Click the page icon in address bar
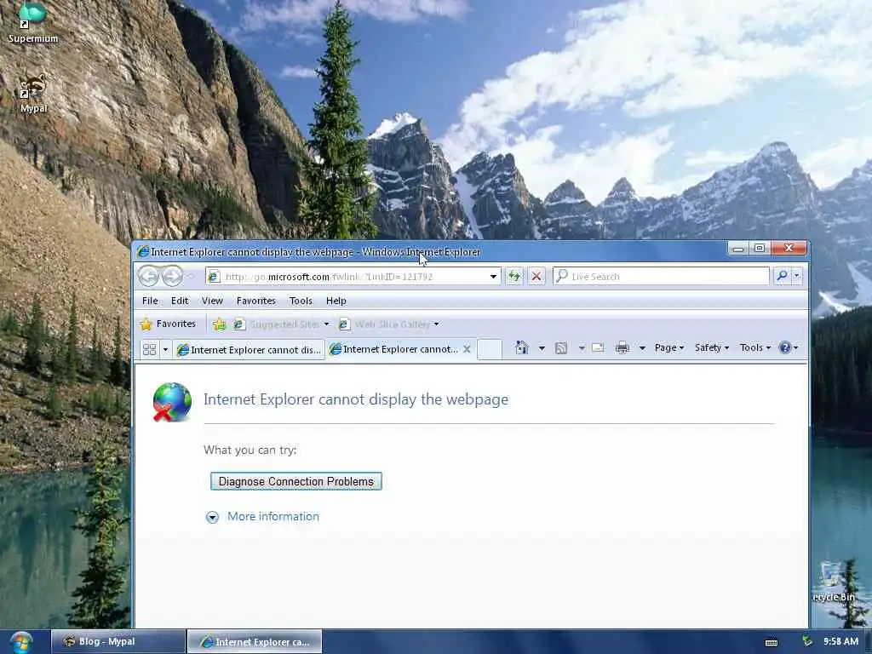 click(214, 277)
